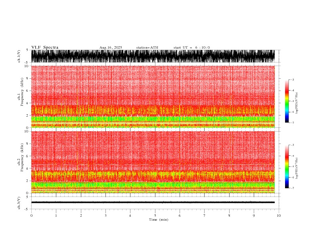Click time axis tick label "9"
The image size is (314, 242).
254,216
